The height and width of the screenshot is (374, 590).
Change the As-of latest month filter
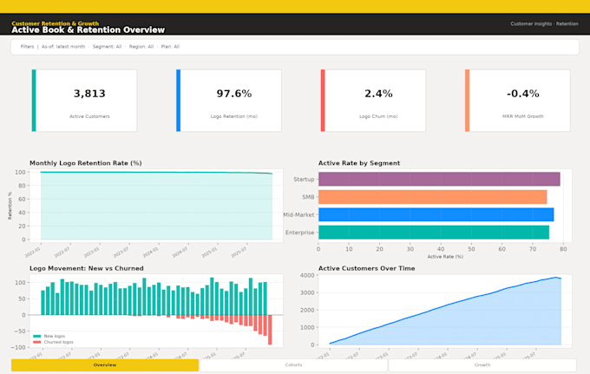[x=63, y=47]
